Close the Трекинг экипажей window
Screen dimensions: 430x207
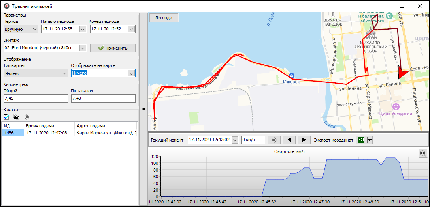click(420, 6)
